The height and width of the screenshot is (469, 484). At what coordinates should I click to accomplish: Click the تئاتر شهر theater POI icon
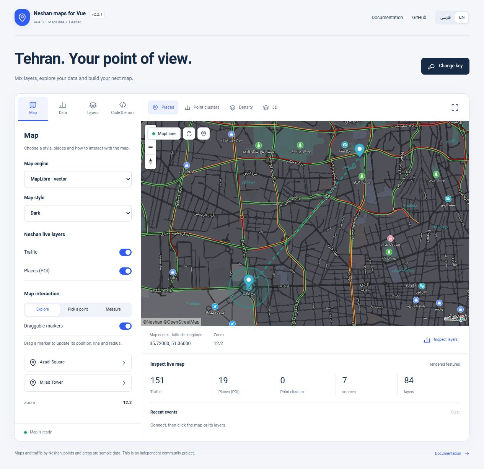422,286
